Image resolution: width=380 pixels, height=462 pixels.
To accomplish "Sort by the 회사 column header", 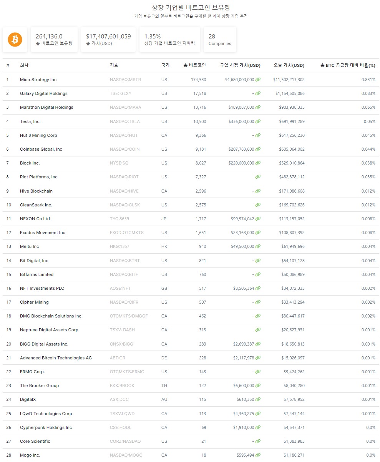I will pos(24,65).
